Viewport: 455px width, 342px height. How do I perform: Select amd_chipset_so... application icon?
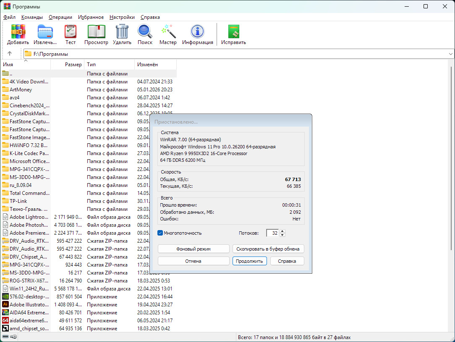[5, 328]
